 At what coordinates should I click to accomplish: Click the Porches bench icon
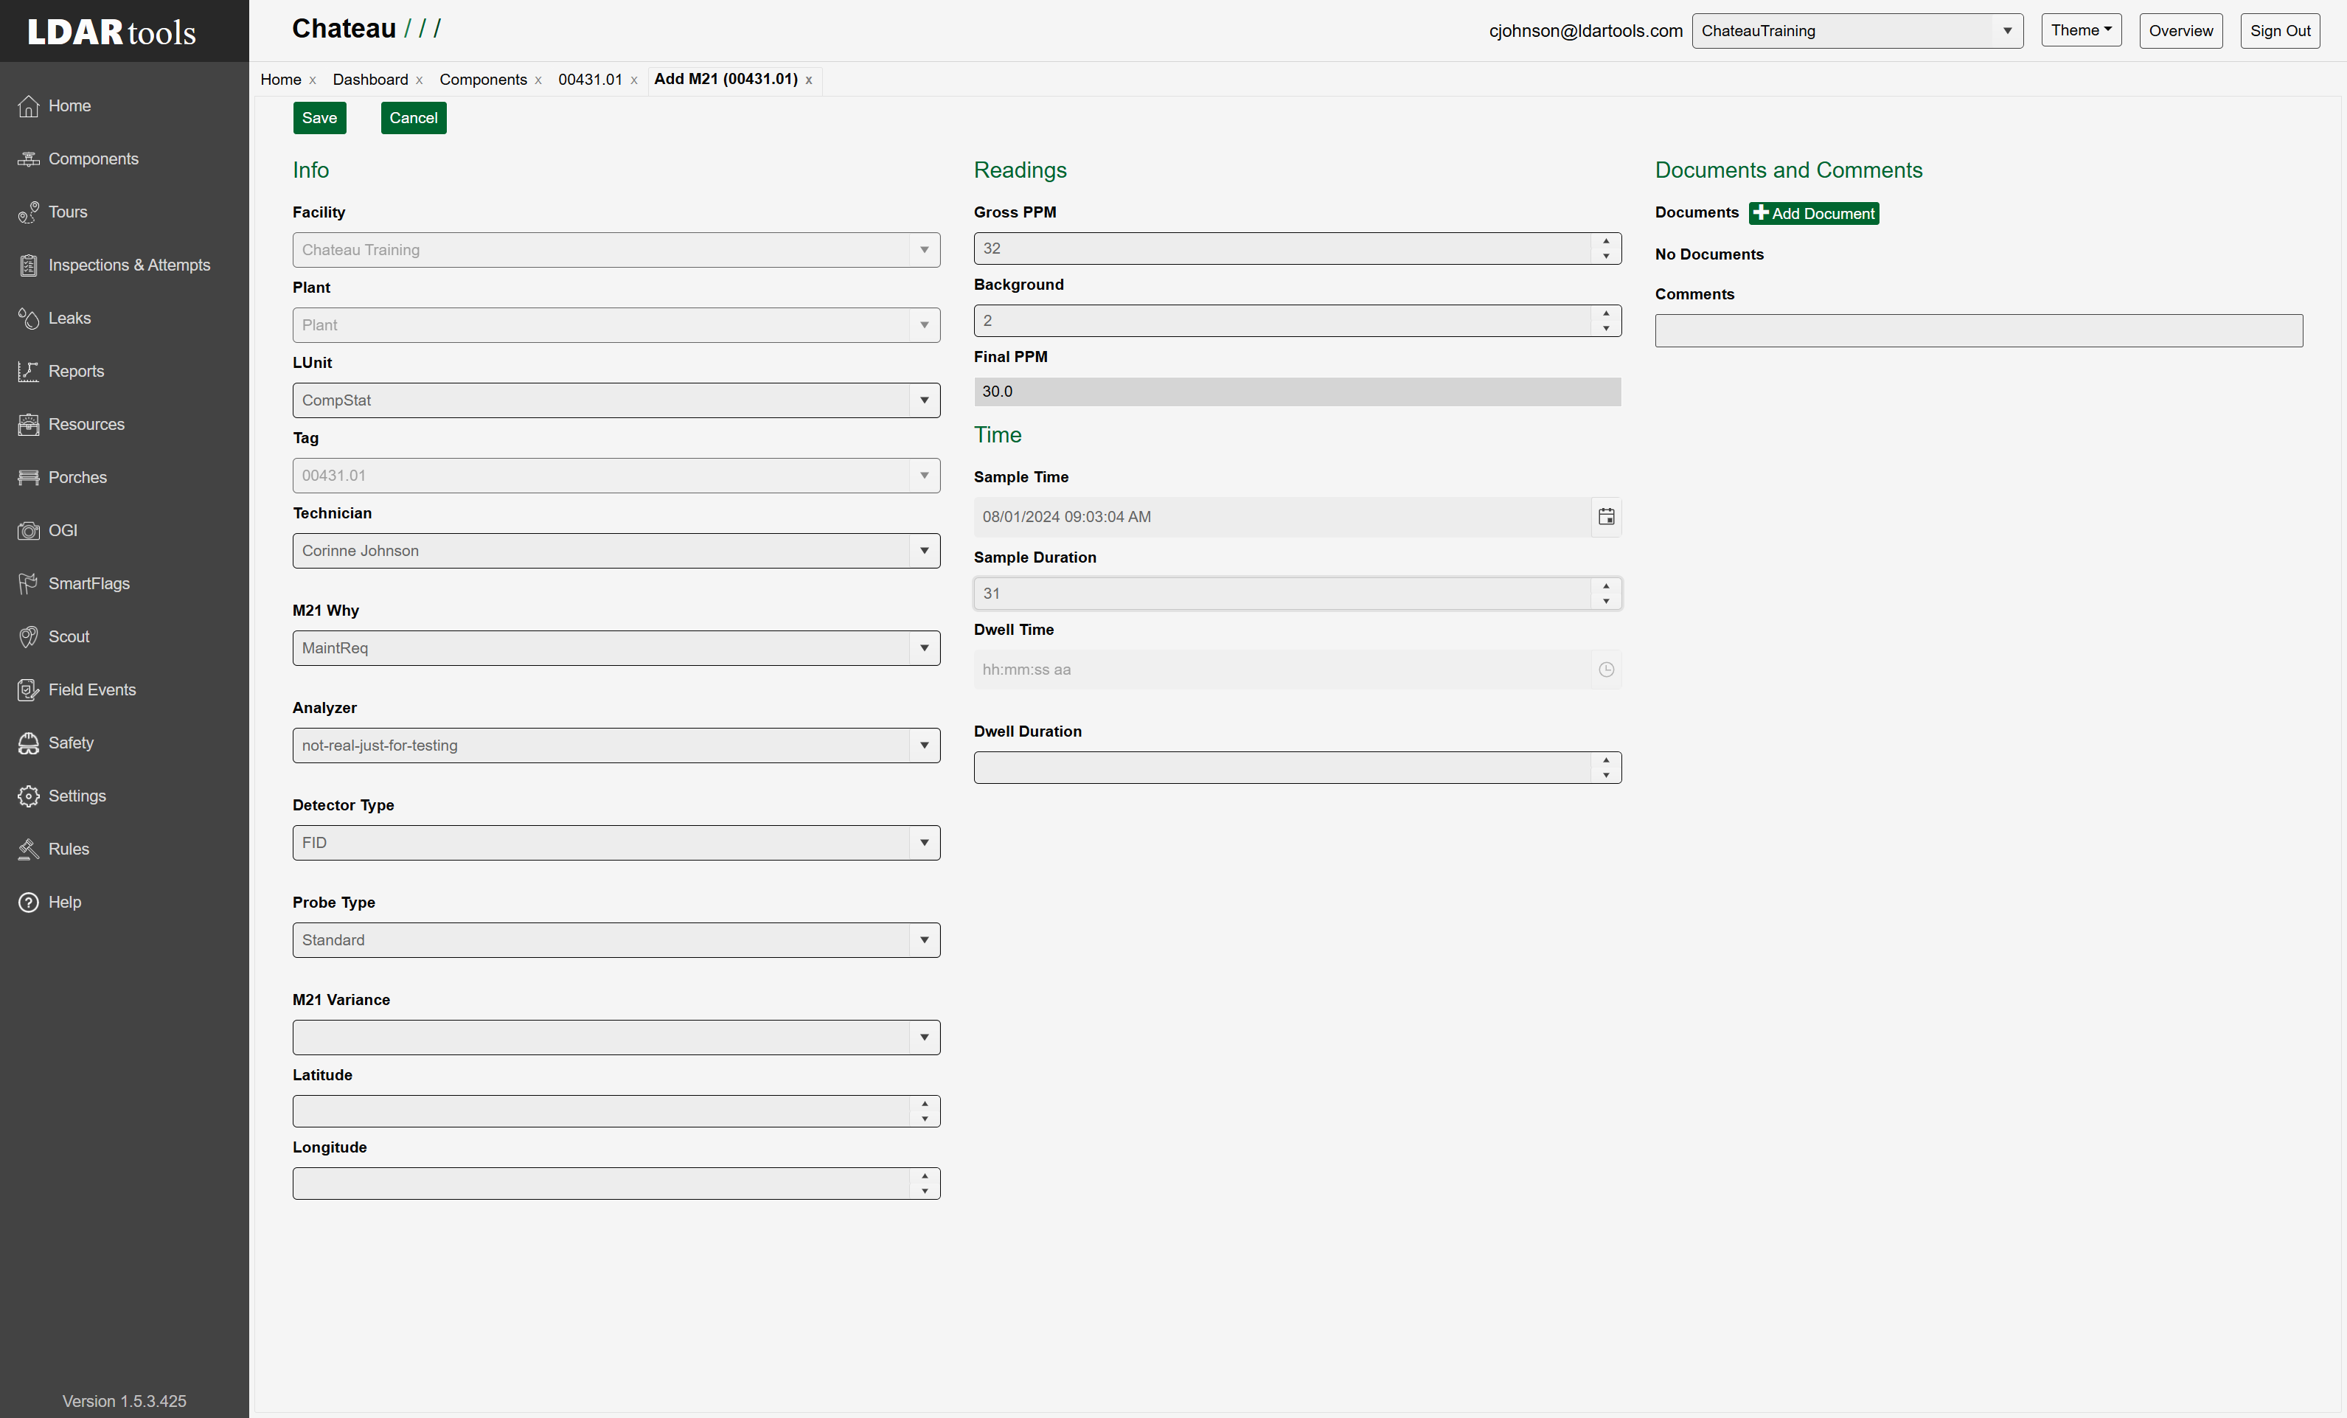(x=29, y=478)
